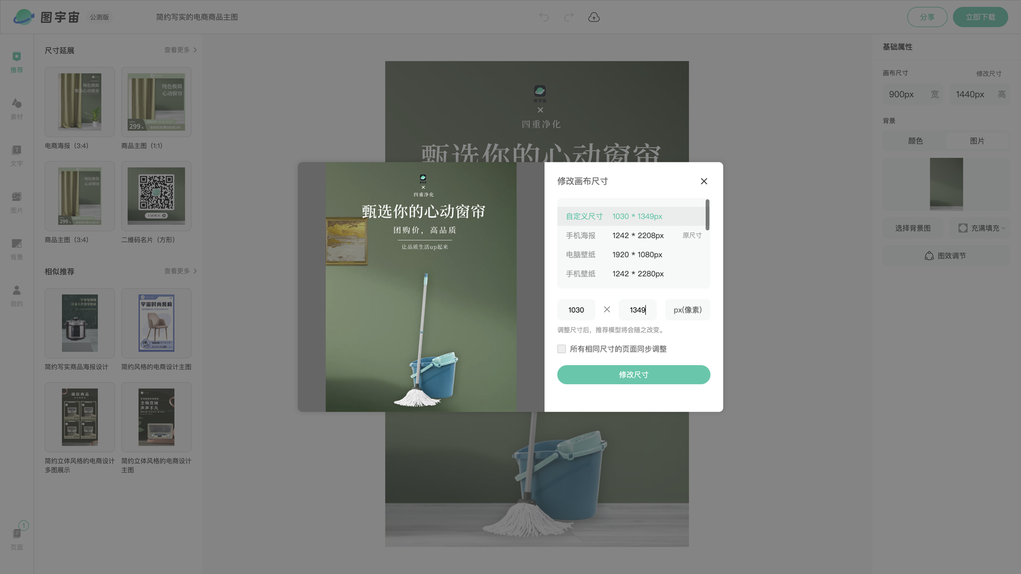The image size is (1021, 574).
Task: Select the 电商海报 (3:4) template
Action: click(x=80, y=102)
